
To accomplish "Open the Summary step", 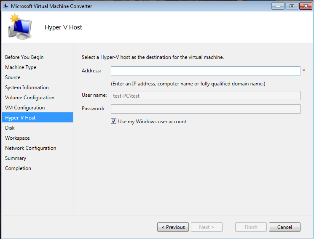I will coord(16,158).
